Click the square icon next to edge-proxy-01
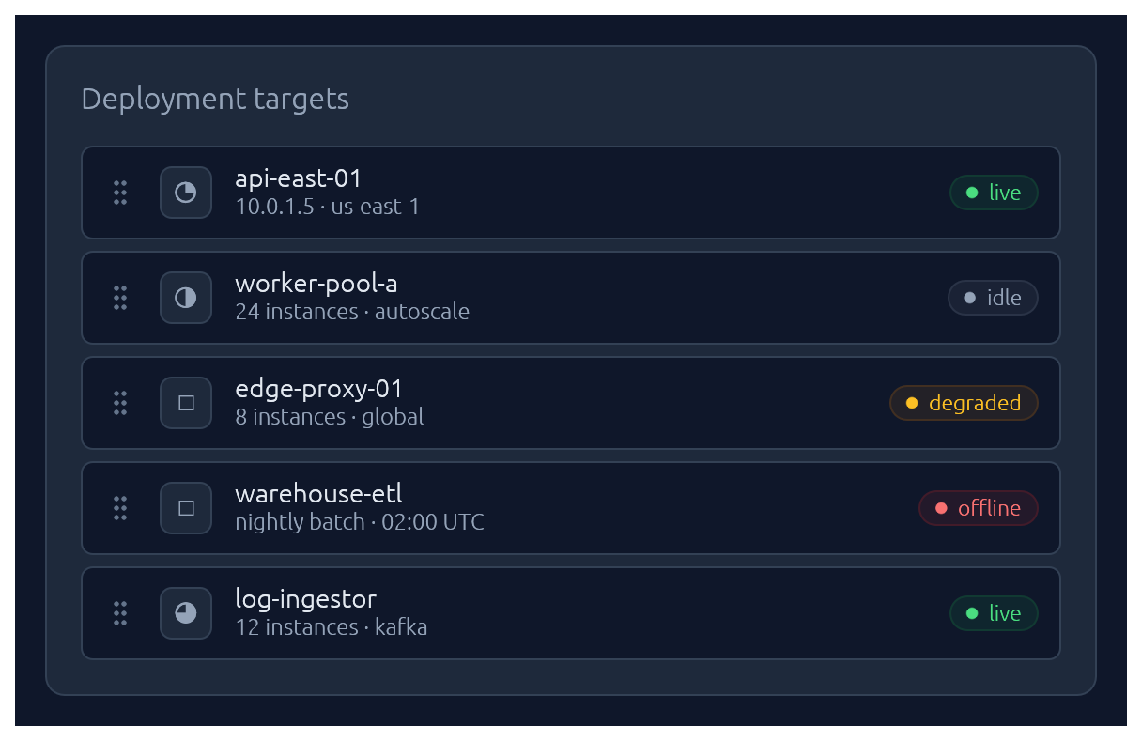This screenshot has width=1142, height=741. pos(185,403)
